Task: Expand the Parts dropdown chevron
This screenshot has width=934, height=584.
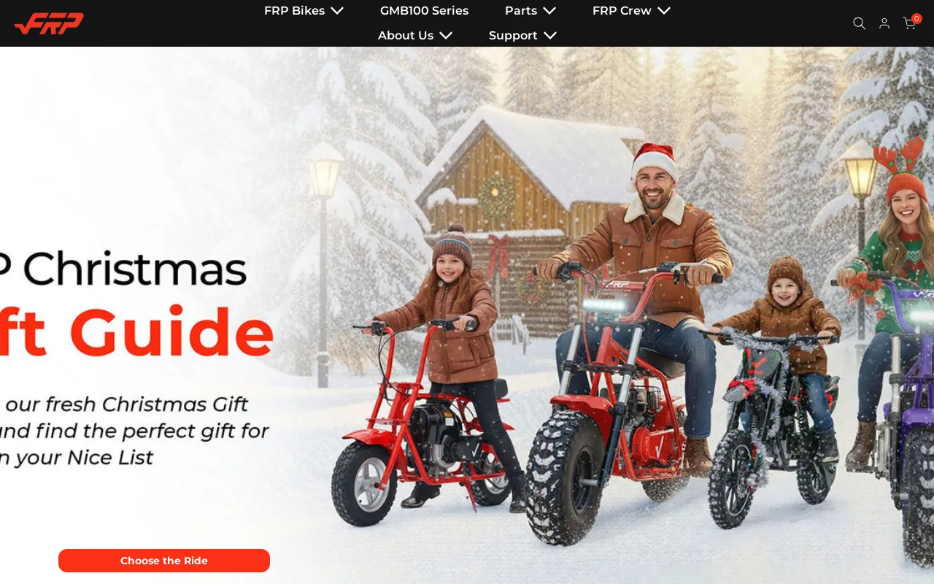Action: tap(549, 10)
